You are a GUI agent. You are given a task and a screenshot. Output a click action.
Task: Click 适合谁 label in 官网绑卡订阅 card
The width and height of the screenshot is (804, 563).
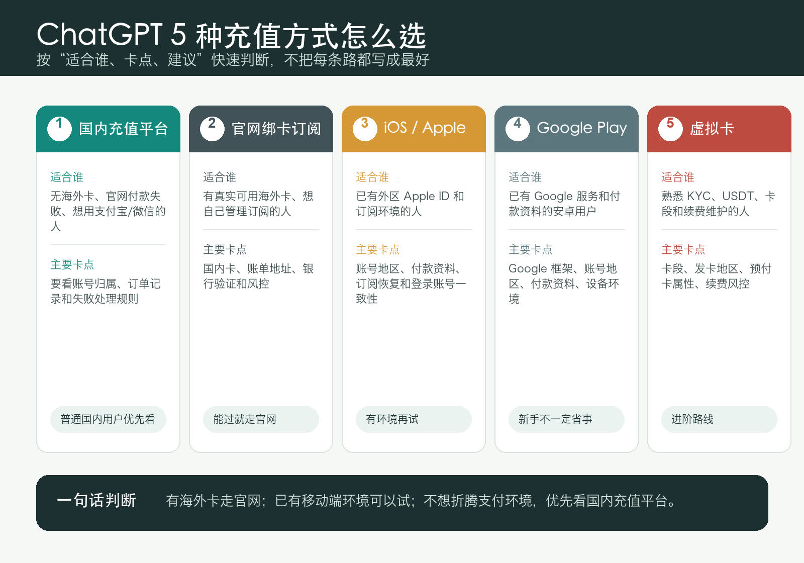click(220, 177)
